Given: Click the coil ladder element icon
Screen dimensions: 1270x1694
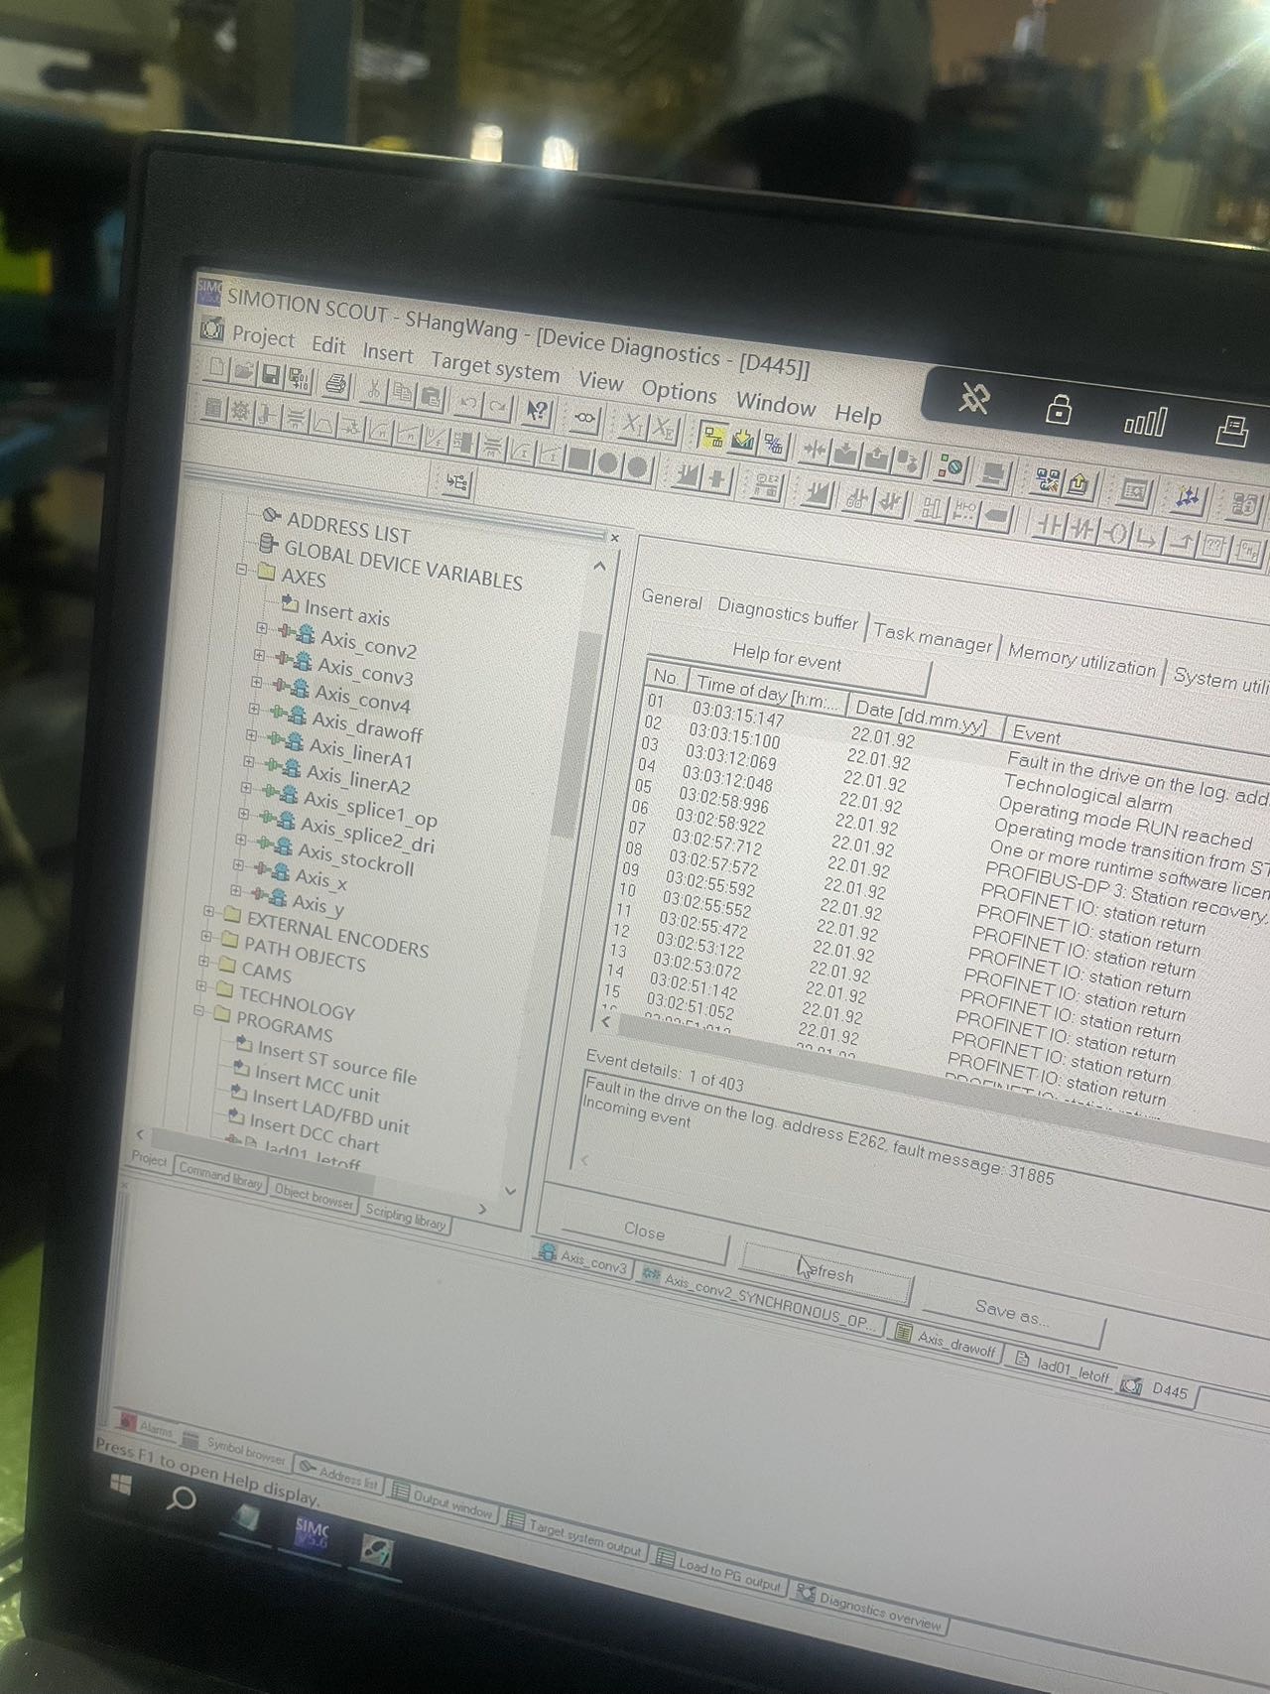Looking at the screenshot, I should click(x=1115, y=535).
